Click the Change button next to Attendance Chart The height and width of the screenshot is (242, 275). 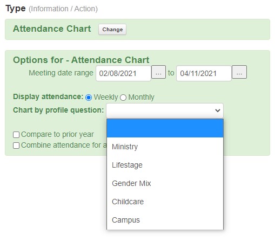(x=112, y=29)
